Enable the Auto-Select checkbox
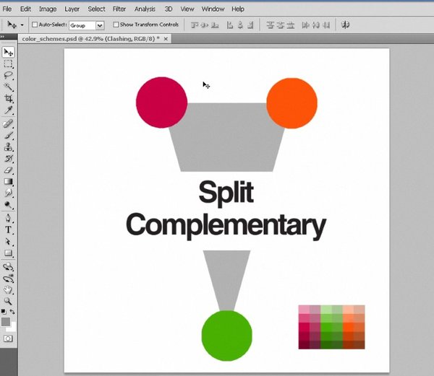The width and height of the screenshot is (434, 376). [35, 25]
